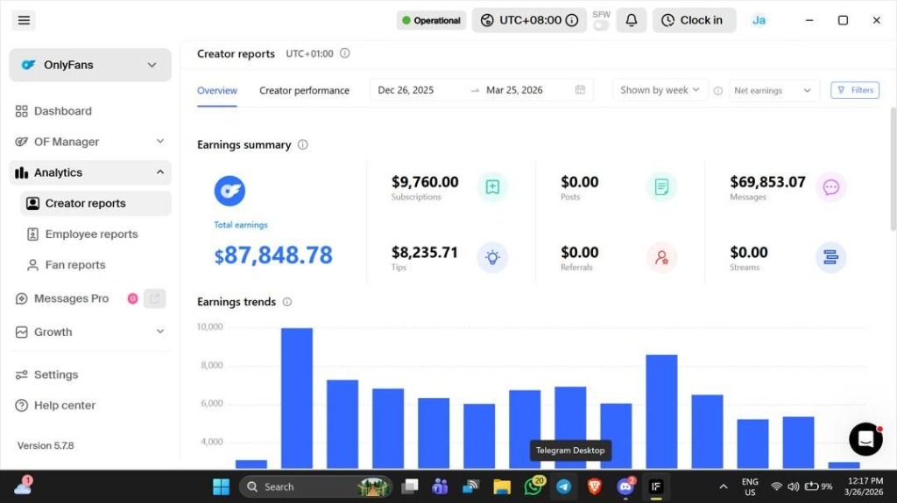Viewport: 897px width, 503px height.
Task: Open the Shown by week dropdown
Action: coord(660,90)
